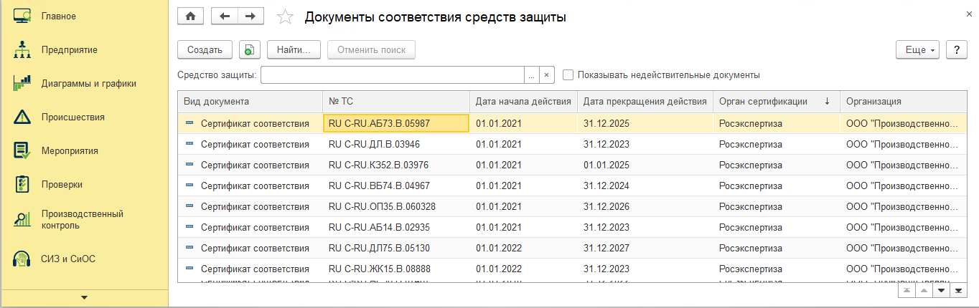979x308 pixels.
Task: Click the Найти... button
Action: pos(293,50)
